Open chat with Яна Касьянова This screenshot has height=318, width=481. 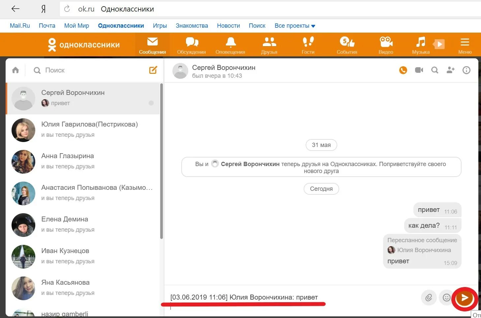click(83, 288)
